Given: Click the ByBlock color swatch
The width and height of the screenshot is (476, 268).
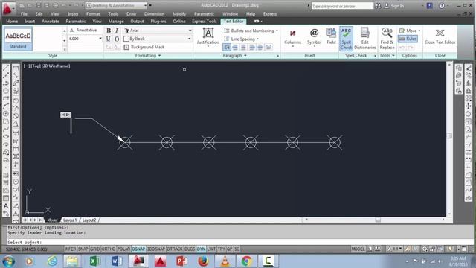Looking at the screenshot, I should click(126, 39).
